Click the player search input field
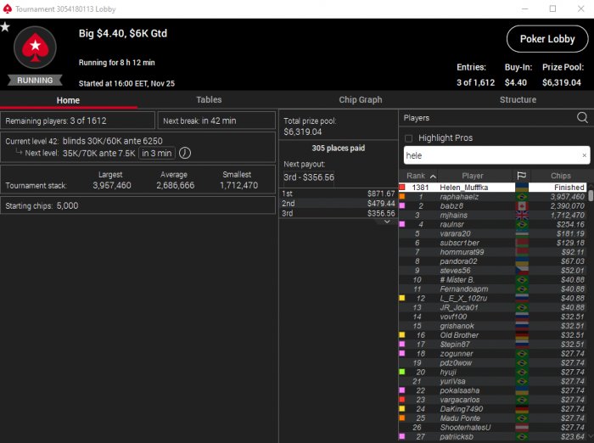Viewport: 594px width, 443px height. tap(492, 155)
